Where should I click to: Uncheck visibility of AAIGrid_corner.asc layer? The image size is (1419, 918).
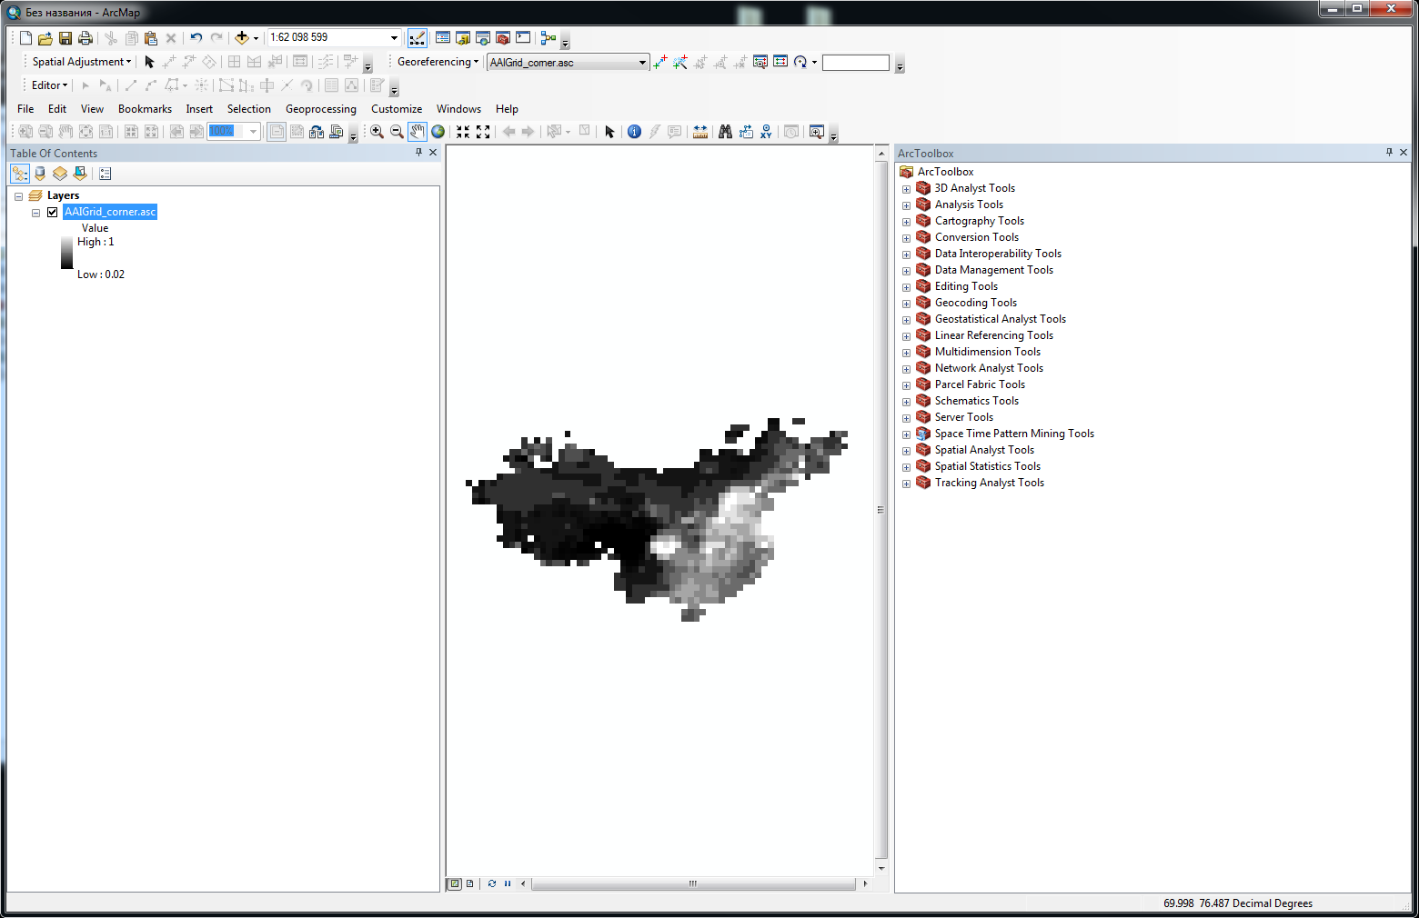(52, 211)
